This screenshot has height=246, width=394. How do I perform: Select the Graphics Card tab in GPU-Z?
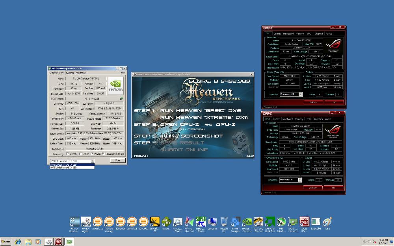pyautogui.click(x=56, y=73)
